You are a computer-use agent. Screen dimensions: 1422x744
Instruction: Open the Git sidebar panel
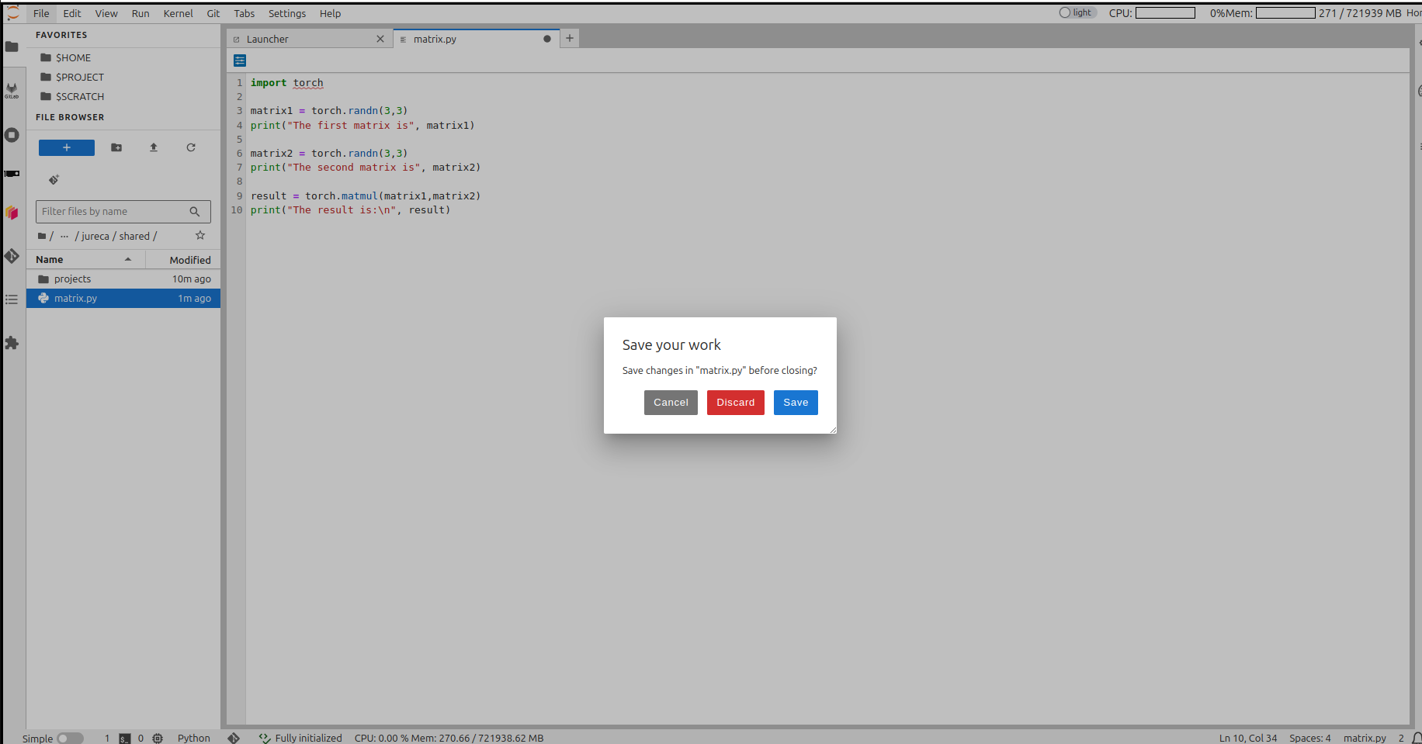[12, 256]
